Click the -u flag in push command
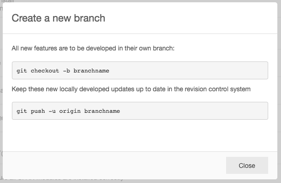Screen dimensions: 281x183 click(52, 111)
